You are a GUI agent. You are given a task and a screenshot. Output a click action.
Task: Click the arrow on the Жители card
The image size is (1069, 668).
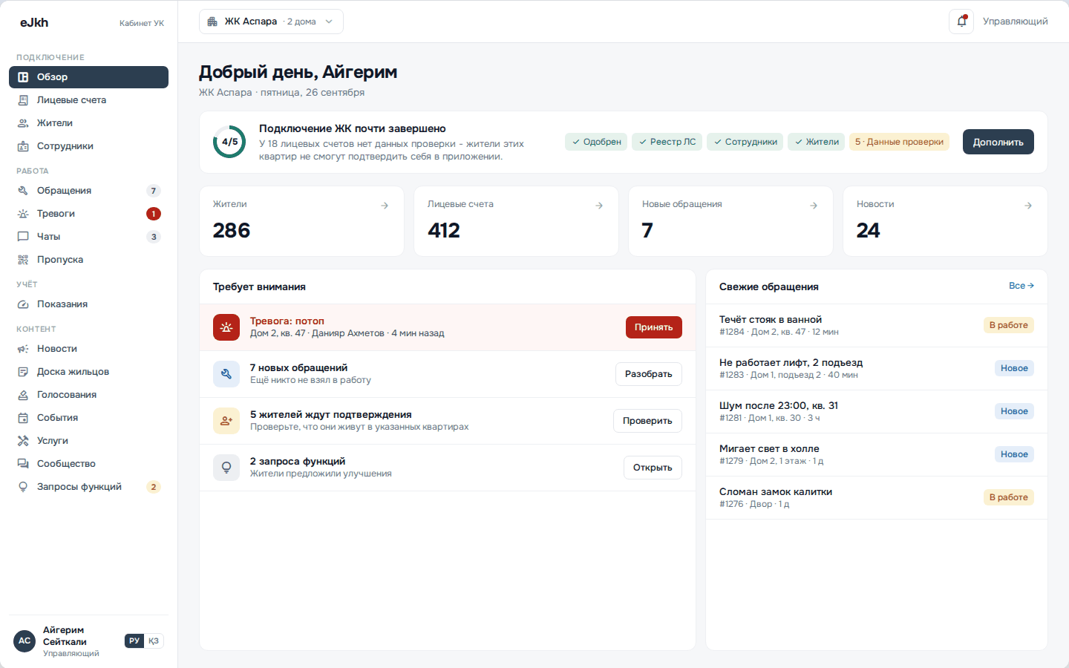[385, 206]
